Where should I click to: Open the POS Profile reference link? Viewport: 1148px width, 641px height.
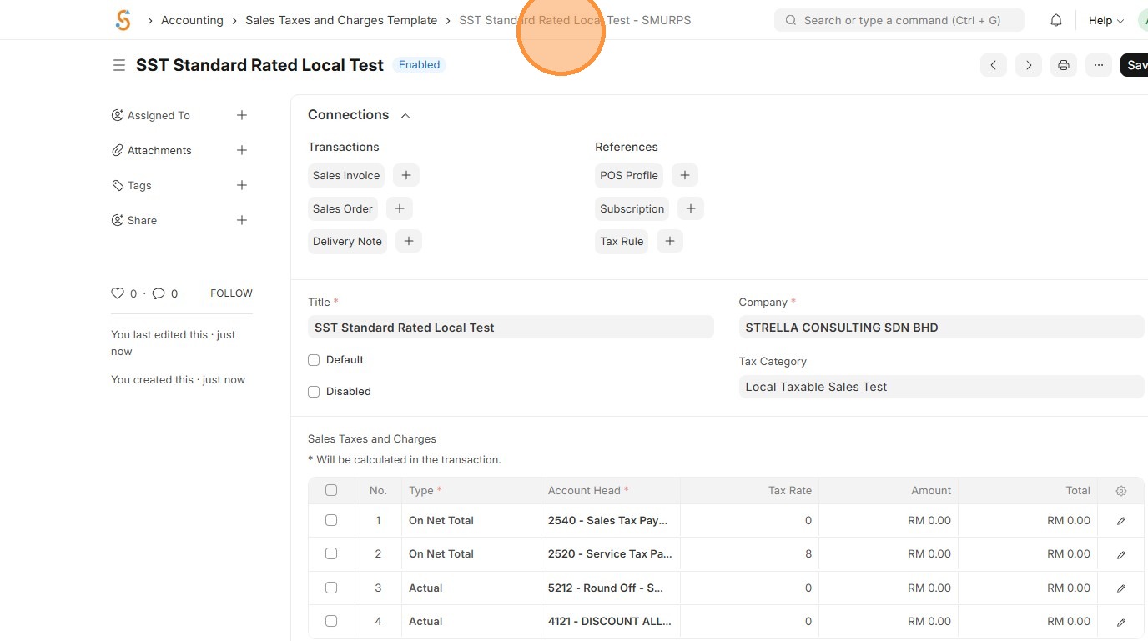(x=629, y=175)
